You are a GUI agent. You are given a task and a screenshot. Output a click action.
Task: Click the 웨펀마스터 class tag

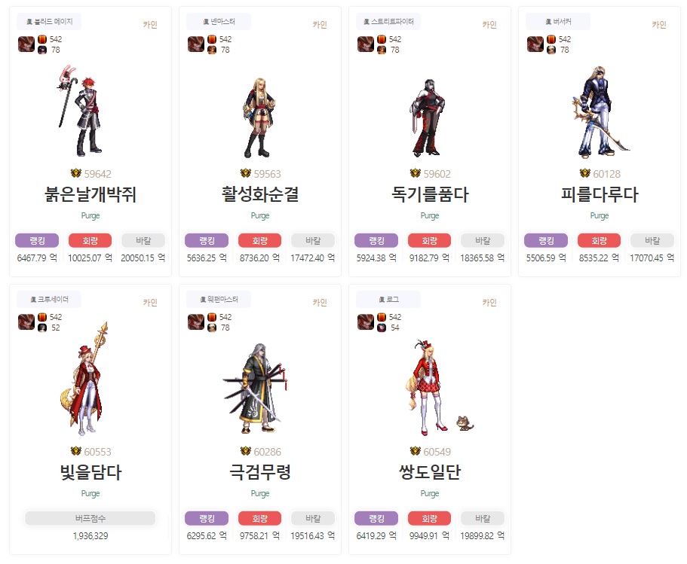coord(219,299)
